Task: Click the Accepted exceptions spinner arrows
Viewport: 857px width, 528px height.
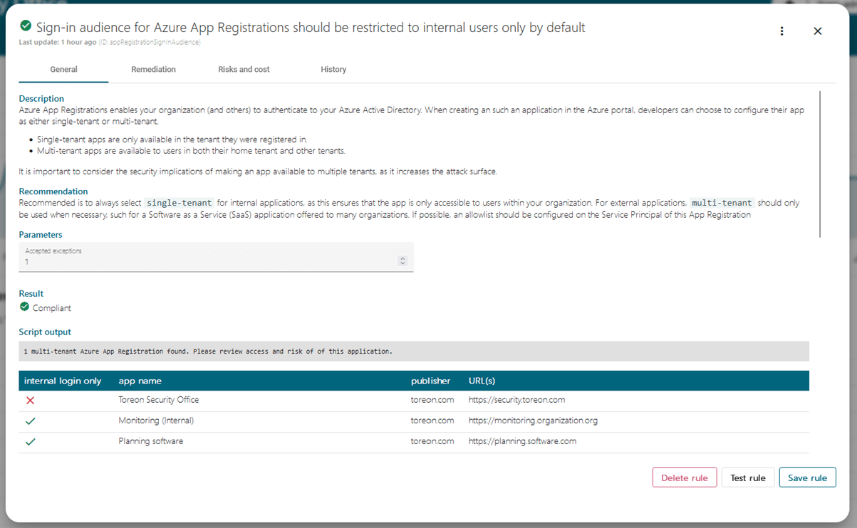Action: click(x=402, y=261)
